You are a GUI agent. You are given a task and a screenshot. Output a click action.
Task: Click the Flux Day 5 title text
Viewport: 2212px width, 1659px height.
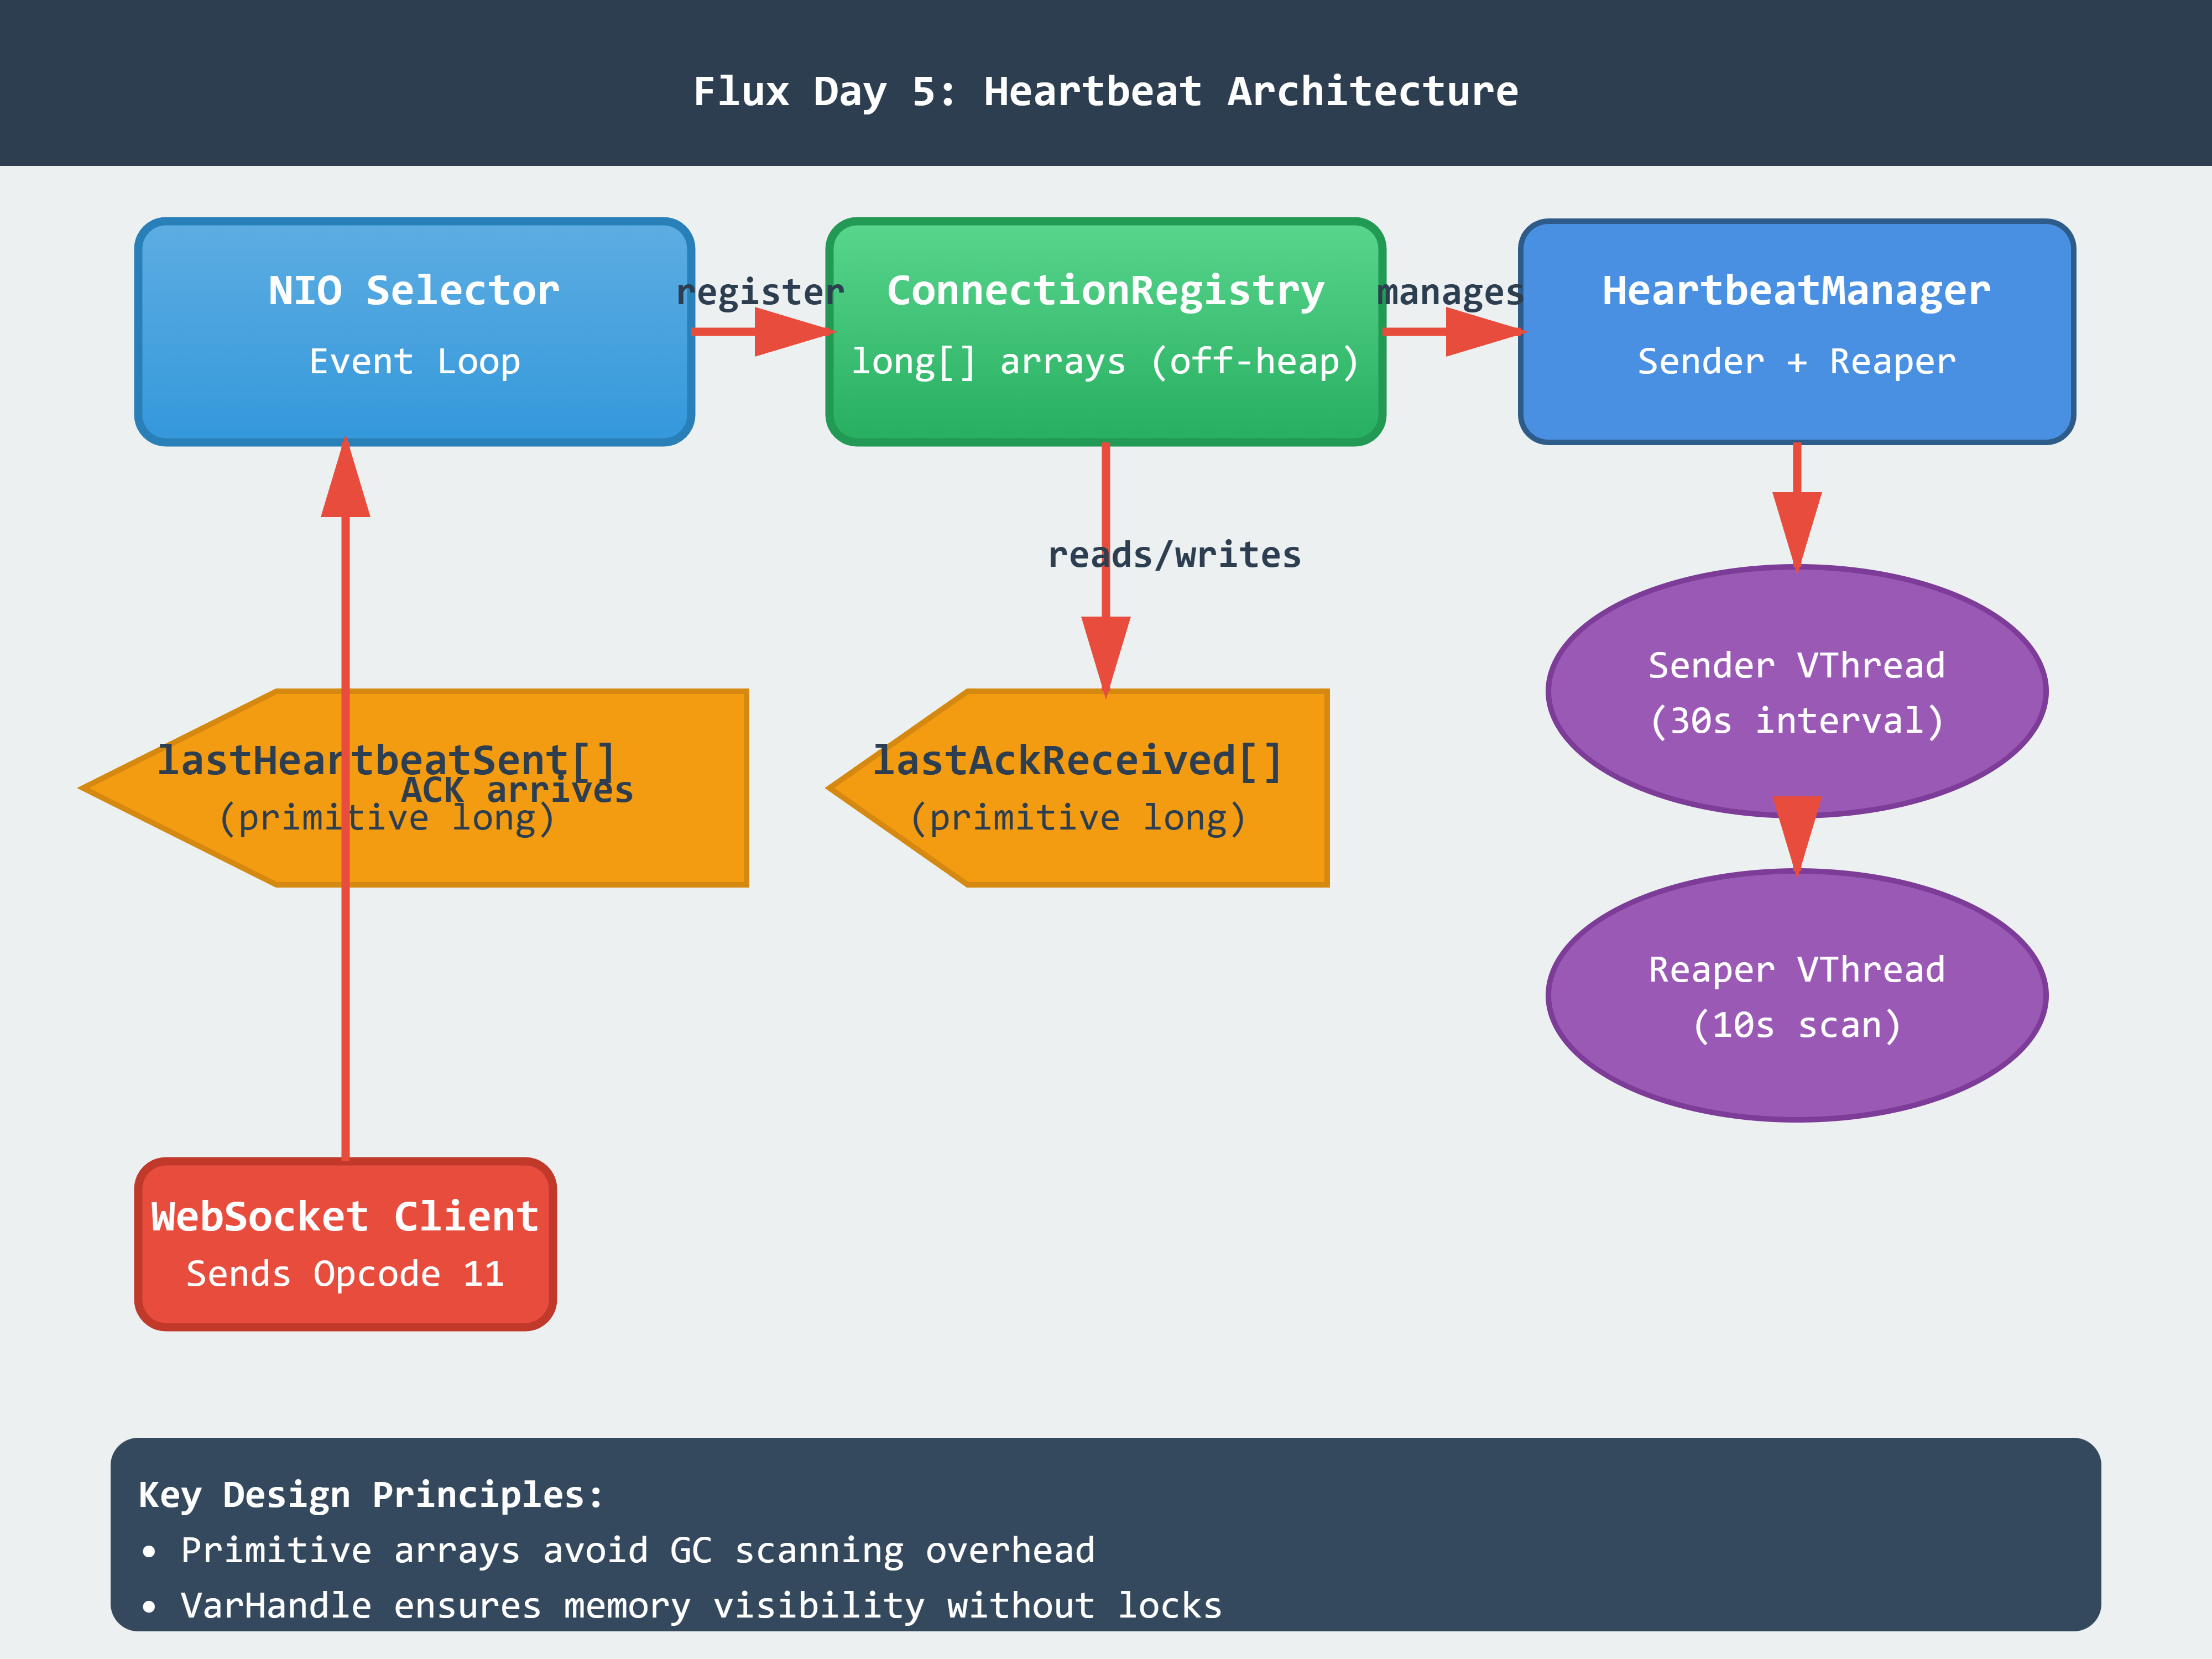(x=1105, y=91)
